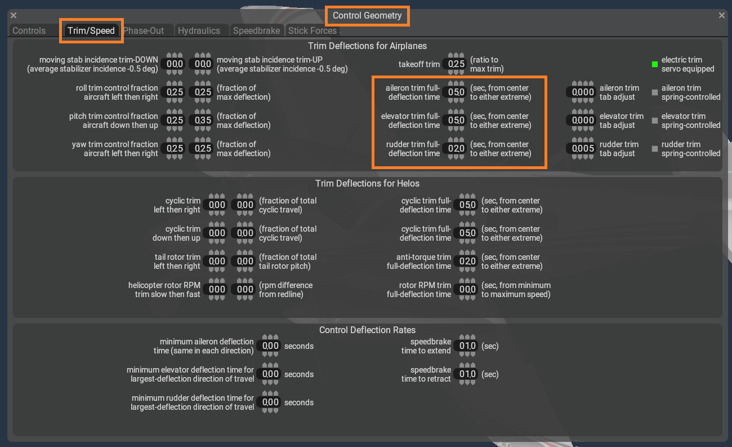Switch to the Speedbrake tab
This screenshot has height=447, width=732.
(x=256, y=30)
